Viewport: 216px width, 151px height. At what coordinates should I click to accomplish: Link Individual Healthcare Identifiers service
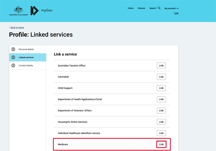(x=161, y=133)
